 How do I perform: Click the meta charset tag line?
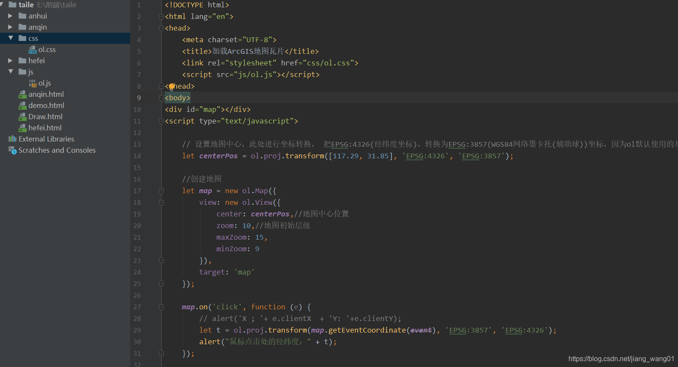point(229,40)
